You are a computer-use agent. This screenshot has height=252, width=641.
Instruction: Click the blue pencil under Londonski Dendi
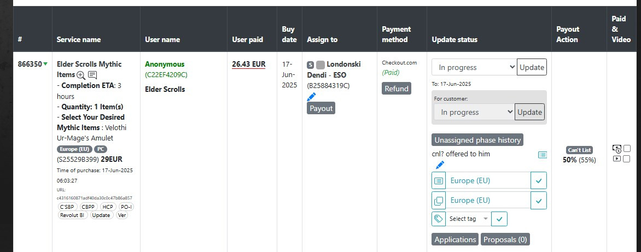pos(312,97)
